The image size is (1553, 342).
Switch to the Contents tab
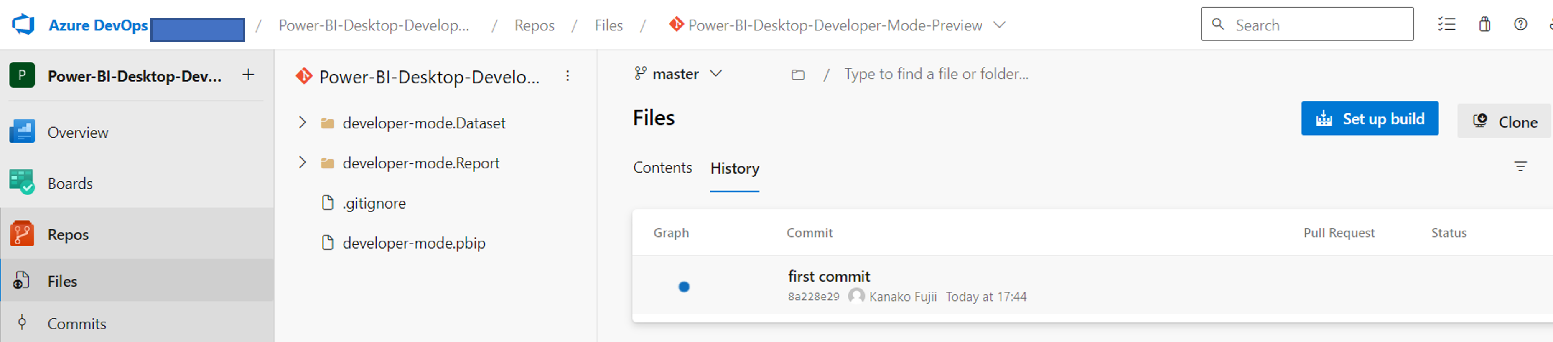[x=662, y=168]
